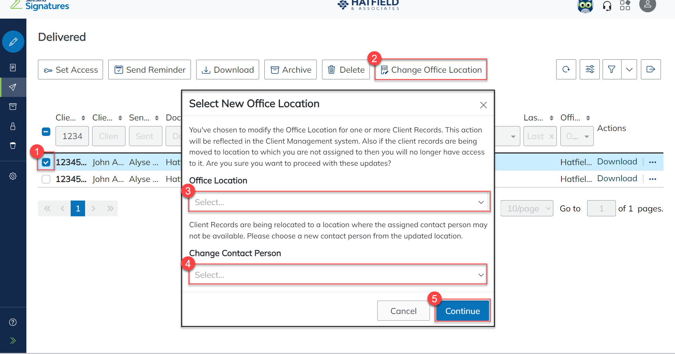Refresh the delivered list
Viewport: 675px width, 354px height.
(x=566, y=69)
